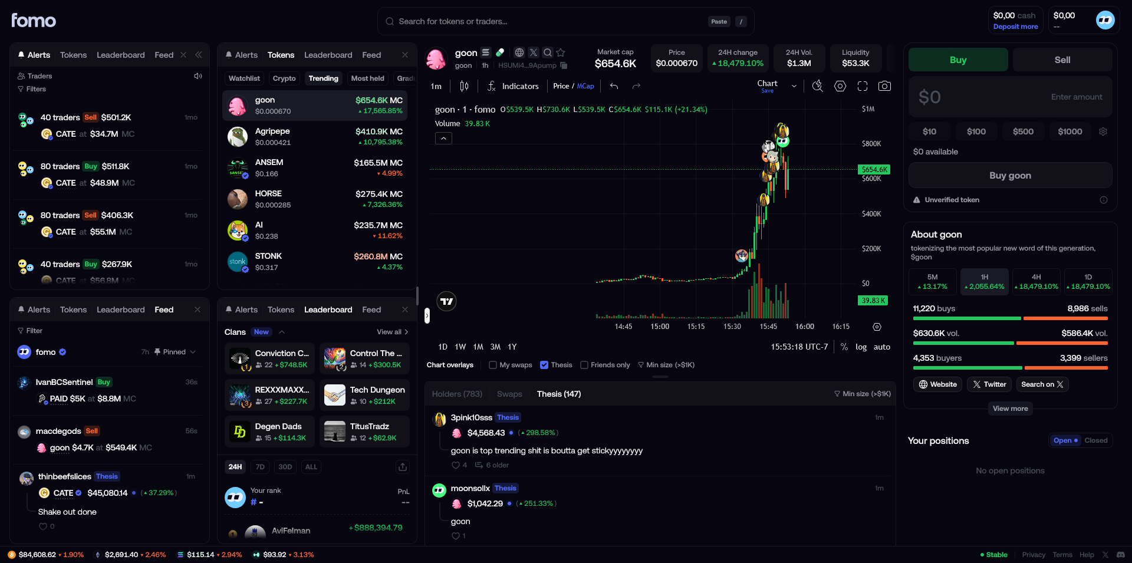Copy the goon contract address
Viewport: 1132px width, 563px height.
(564, 65)
